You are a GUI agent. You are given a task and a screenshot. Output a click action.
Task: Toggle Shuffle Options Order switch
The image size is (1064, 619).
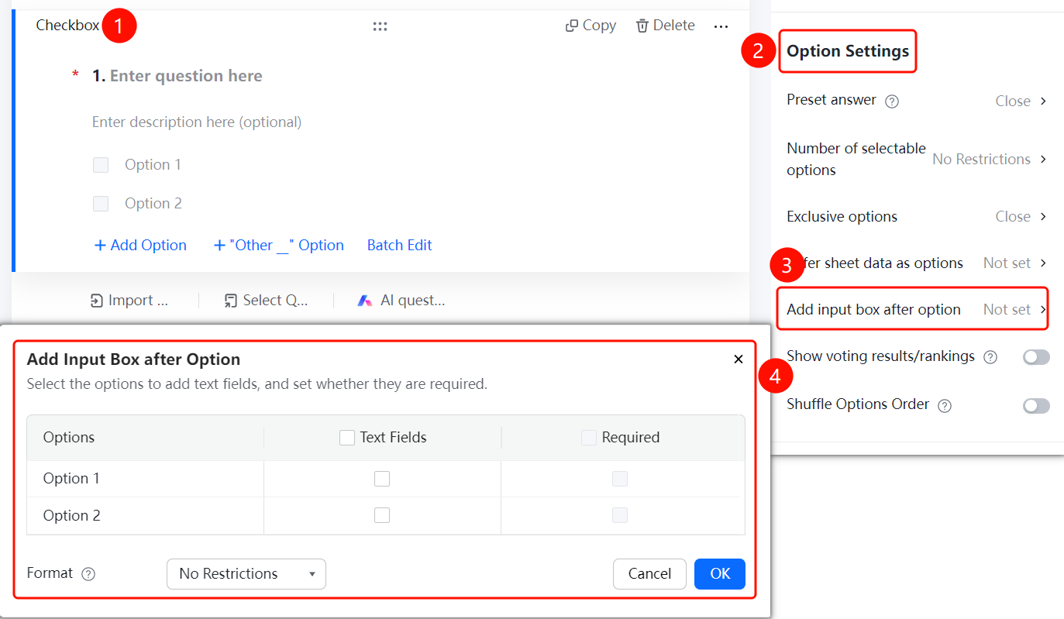(x=1036, y=406)
